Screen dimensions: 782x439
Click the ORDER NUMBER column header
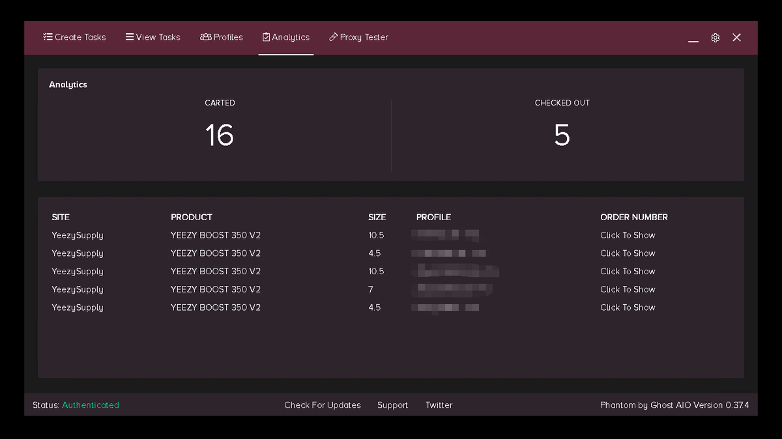point(634,217)
